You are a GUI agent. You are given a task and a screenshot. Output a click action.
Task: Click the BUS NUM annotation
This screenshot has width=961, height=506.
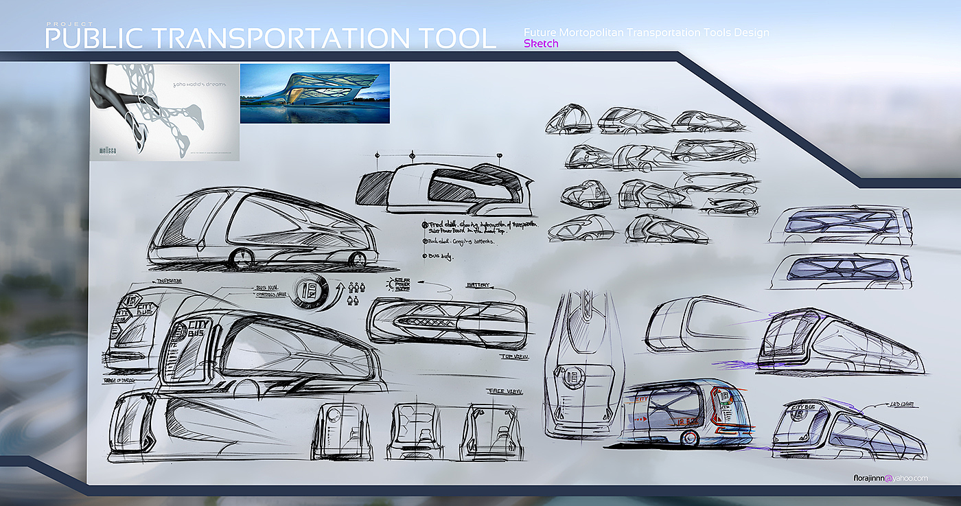click(268, 289)
